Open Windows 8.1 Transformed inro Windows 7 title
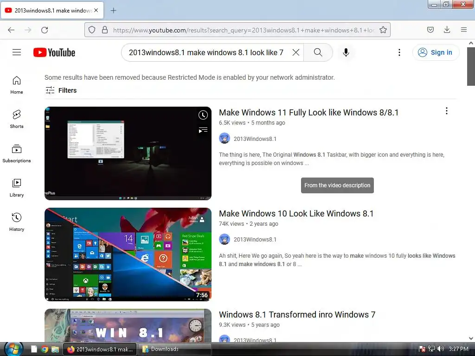 [x=297, y=315]
